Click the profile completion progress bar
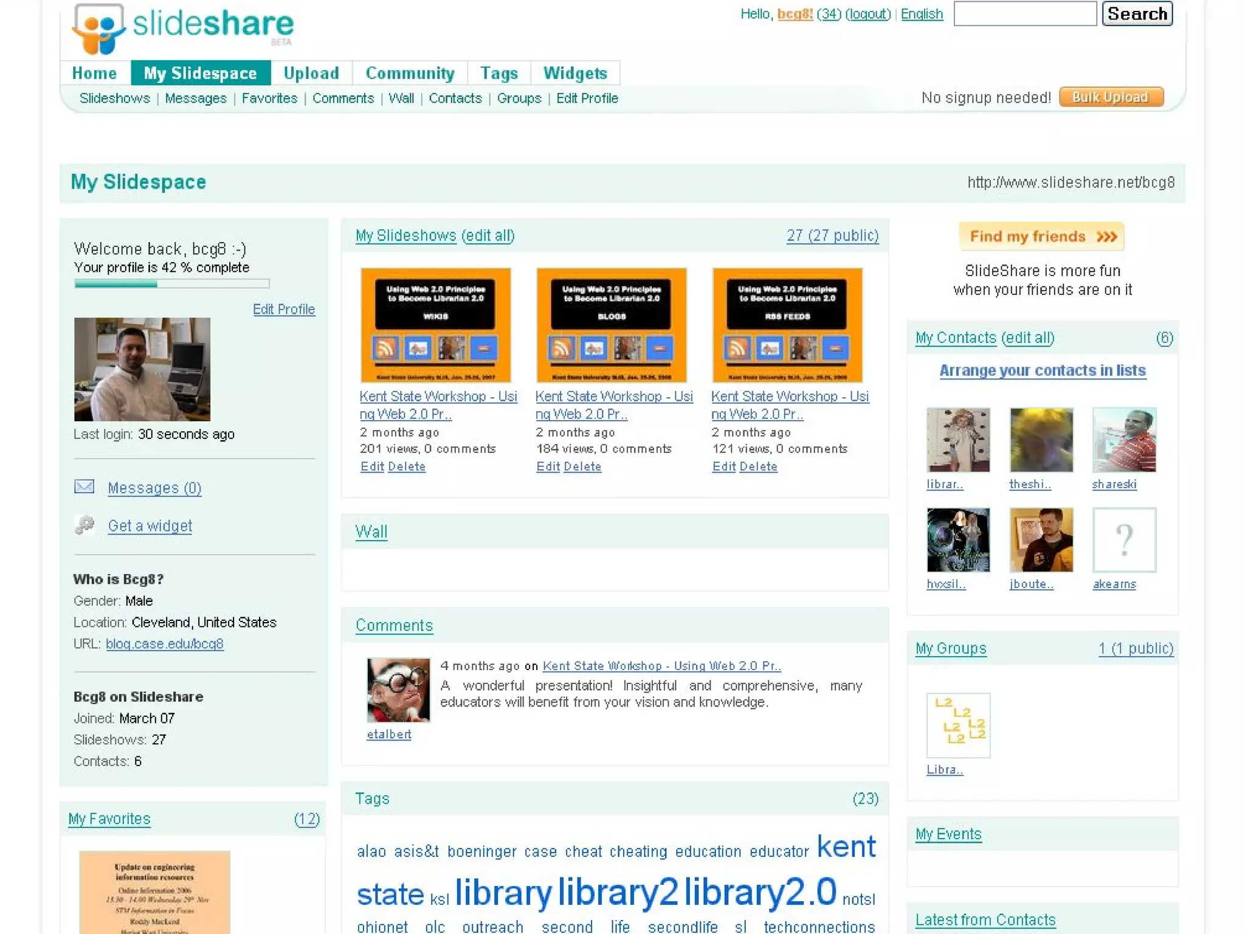The width and height of the screenshot is (1245, 934). (171, 283)
